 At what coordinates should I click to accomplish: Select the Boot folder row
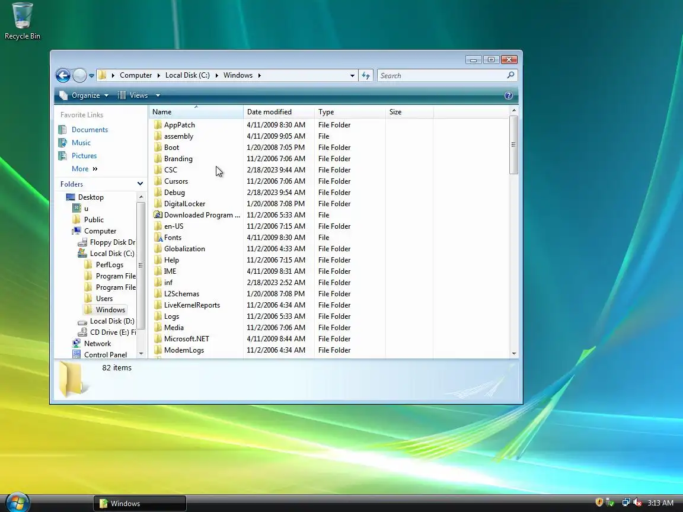tap(292, 148)
